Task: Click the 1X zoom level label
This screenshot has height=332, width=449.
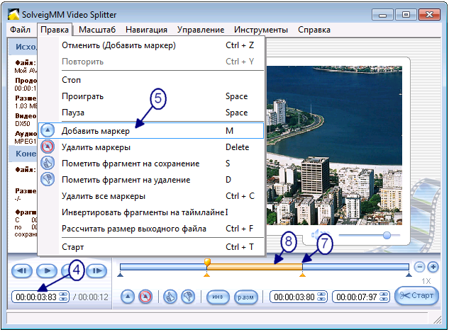Action: pos(426,281)
